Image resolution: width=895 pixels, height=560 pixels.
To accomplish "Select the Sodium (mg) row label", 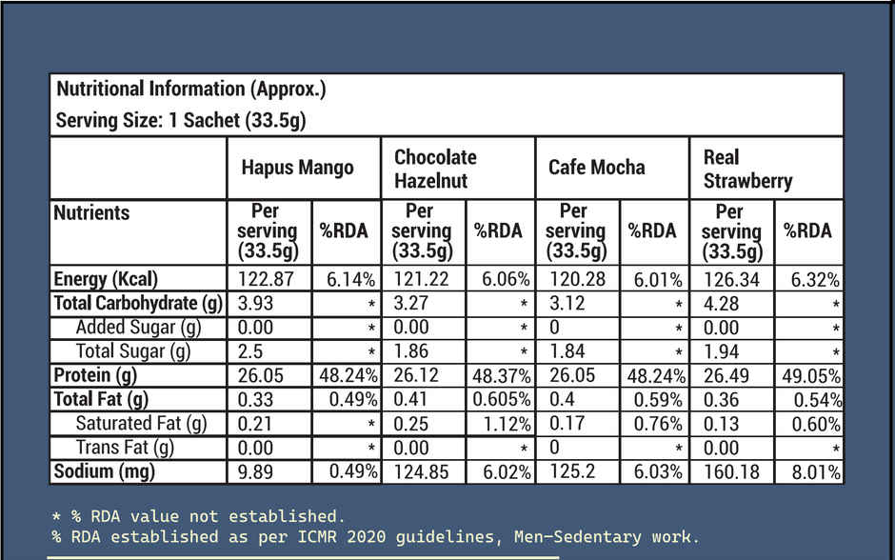I will 104,470.
